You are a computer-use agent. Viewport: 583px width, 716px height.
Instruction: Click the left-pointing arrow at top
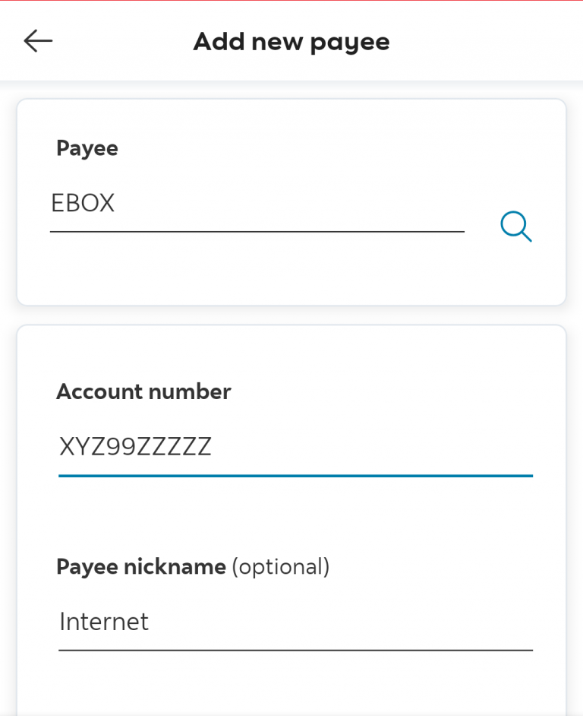36,41
